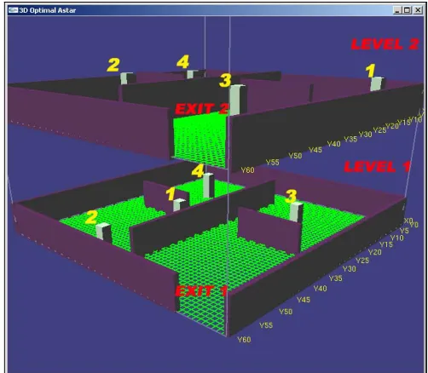
Task: Click the Y40 axis label on Level 1
Action: [x=321, y=289]
